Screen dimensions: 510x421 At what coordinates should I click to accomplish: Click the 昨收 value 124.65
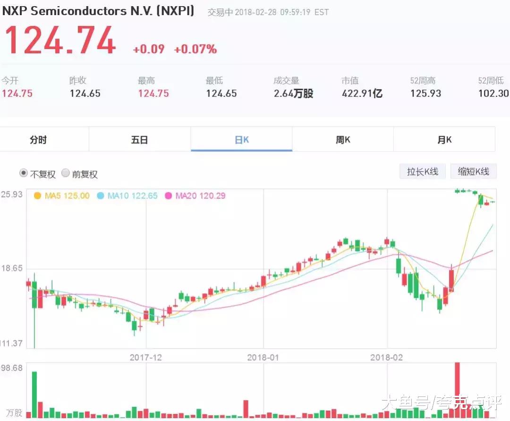[x=85, y=94]
